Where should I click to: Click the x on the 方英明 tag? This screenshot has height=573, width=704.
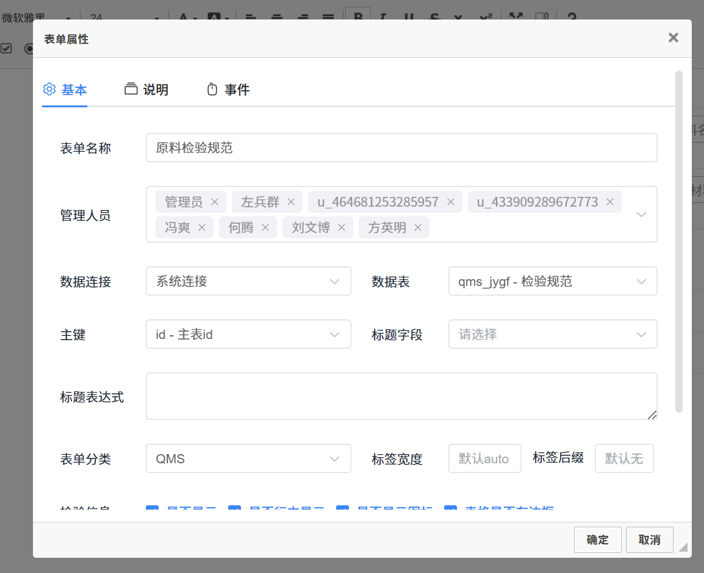(x=418, y=227)
